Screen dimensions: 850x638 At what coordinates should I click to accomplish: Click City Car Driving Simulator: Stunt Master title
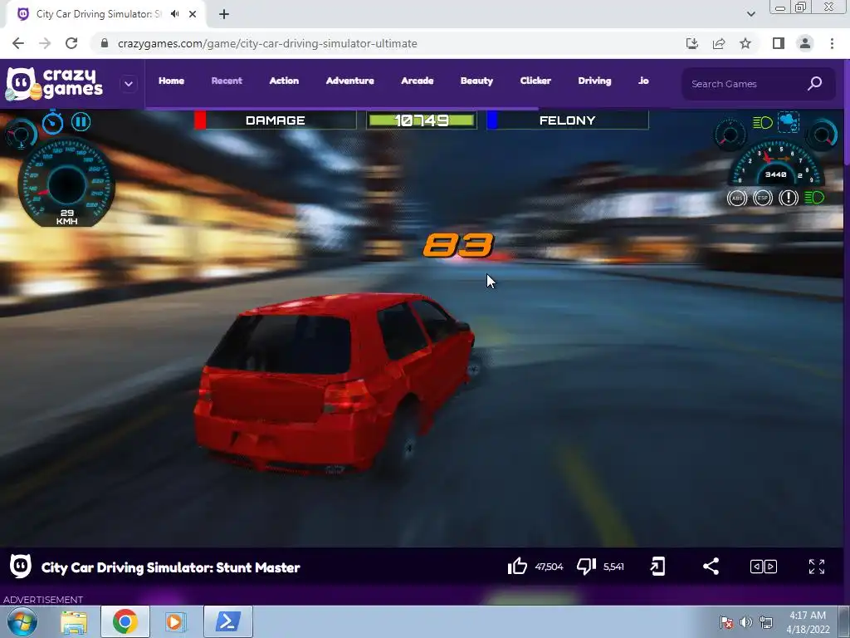170,567
